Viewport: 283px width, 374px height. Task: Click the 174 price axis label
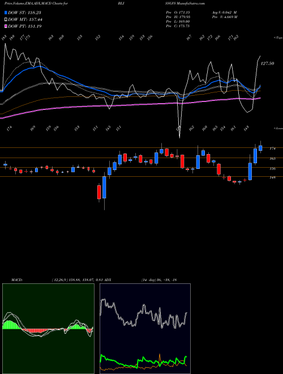point(272,148)
